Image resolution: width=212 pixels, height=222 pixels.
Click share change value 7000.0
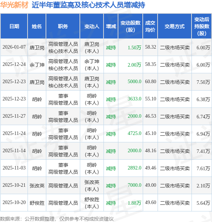coord(134,185)
